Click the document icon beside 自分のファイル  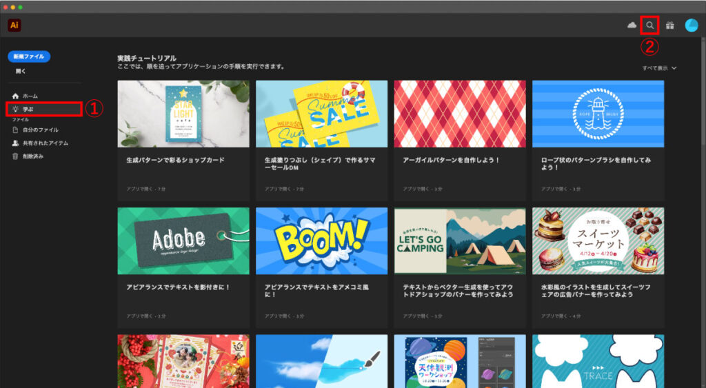coord(15,130)
